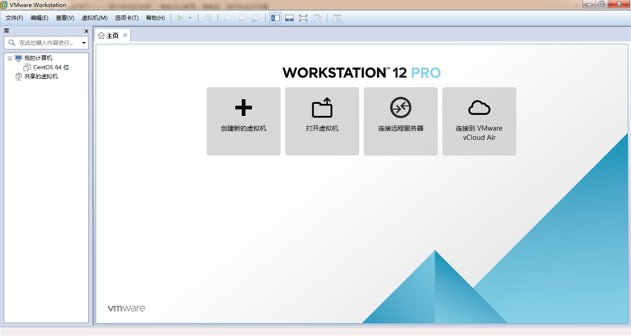Click the take snapshot toolbar icon

coord(228,18)
